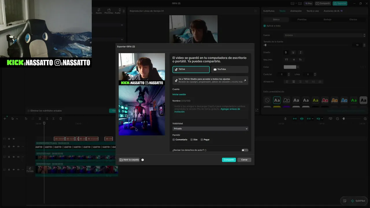This screenshot has width=370, height=208.
Task: Adjust the Línea spacing stepper
Action: click(314, 74)
